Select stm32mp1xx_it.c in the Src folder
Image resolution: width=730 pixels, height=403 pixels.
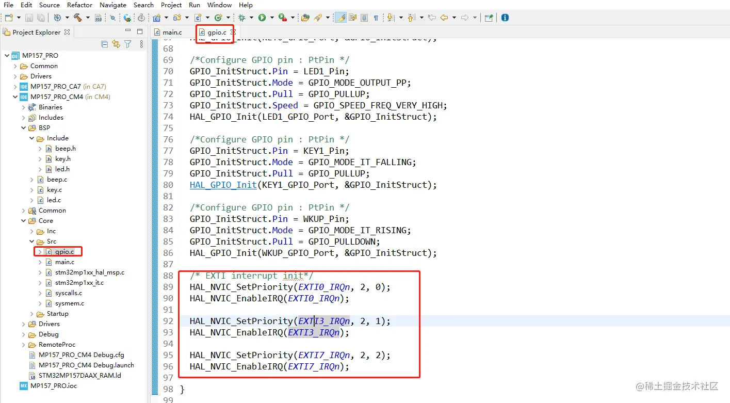(x=79, y=283)
